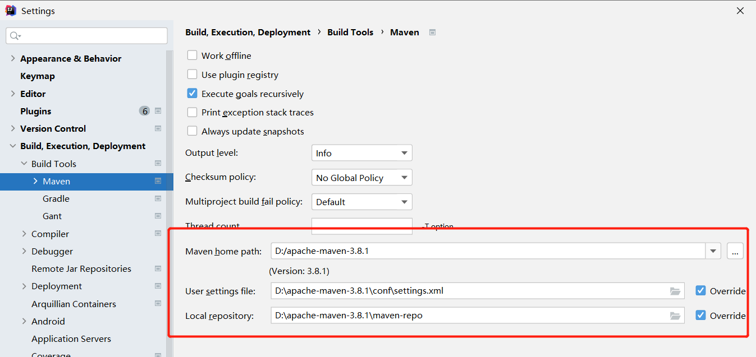Screen dimensions: 756x357
Task: Click the settings tree vertical scrollbar
Action: point(169,203)
